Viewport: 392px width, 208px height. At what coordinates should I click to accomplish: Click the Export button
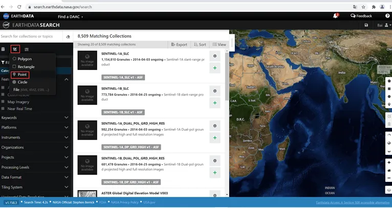tap(179, 44)
